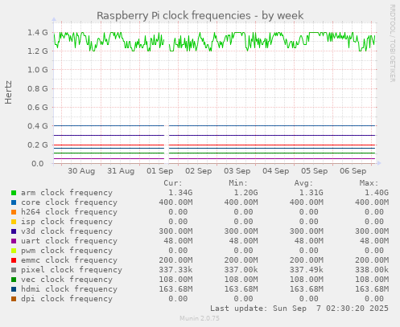Click the pixel clock current value 337.33k

coord(175,270)
